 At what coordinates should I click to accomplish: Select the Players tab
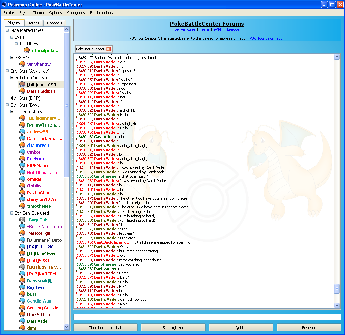click(x=14, y=23)
